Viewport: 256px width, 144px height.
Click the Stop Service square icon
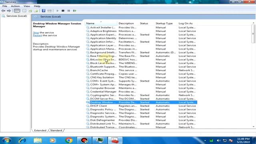pos(63,11)
